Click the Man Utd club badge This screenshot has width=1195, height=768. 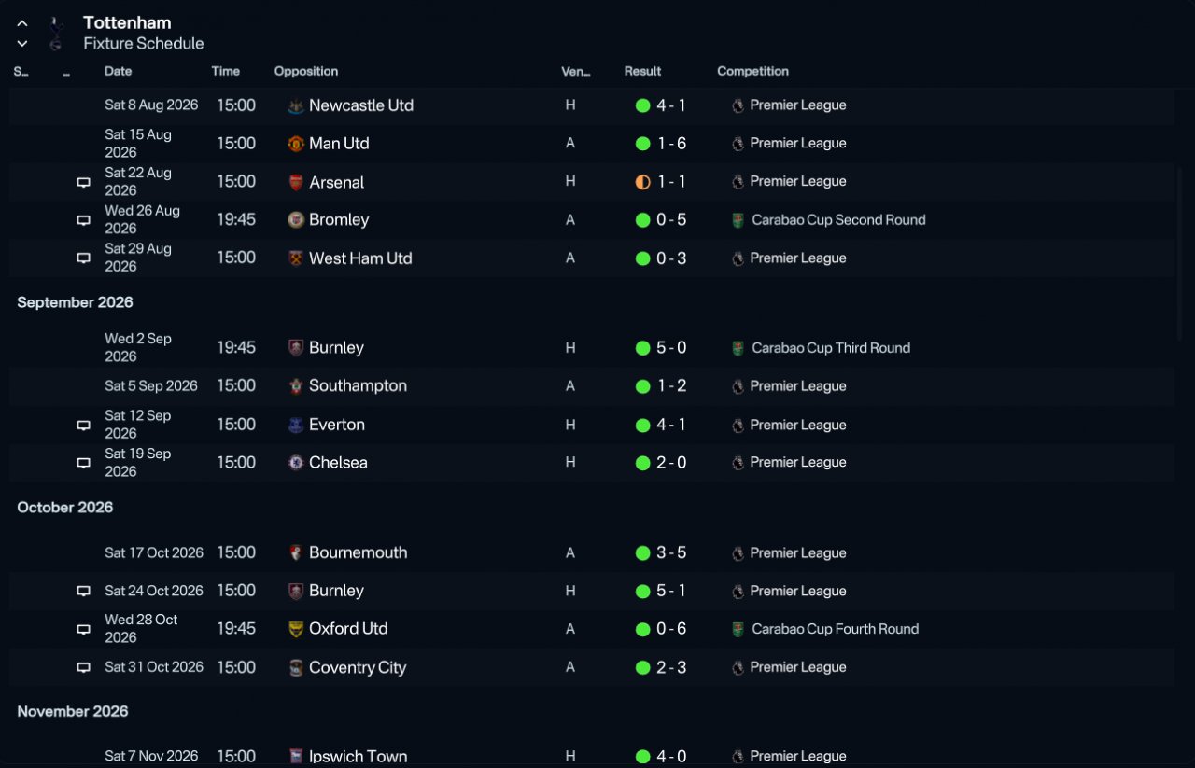pyautogui.click(x=296, y=144)
